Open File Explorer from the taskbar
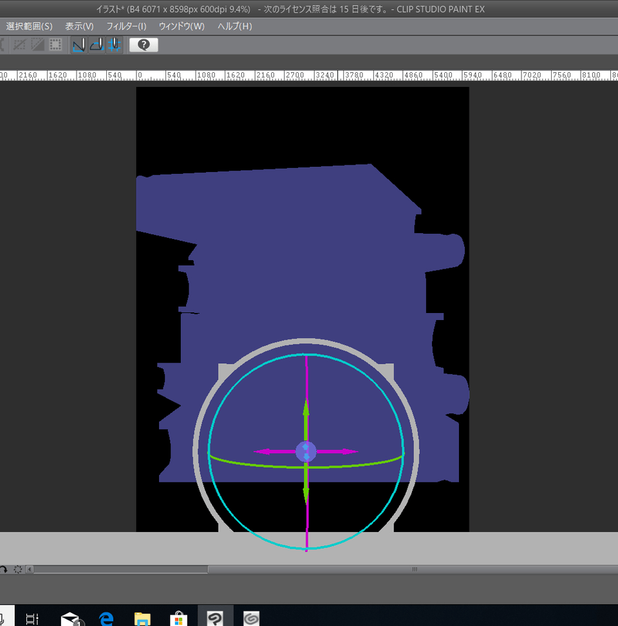618x626 pixels. [142, 618]
